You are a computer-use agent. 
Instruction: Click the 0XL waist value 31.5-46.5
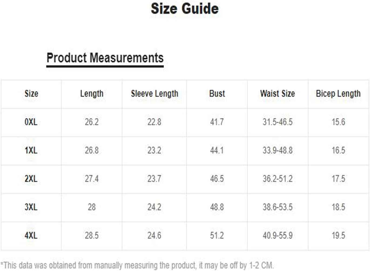pos(278,122)
